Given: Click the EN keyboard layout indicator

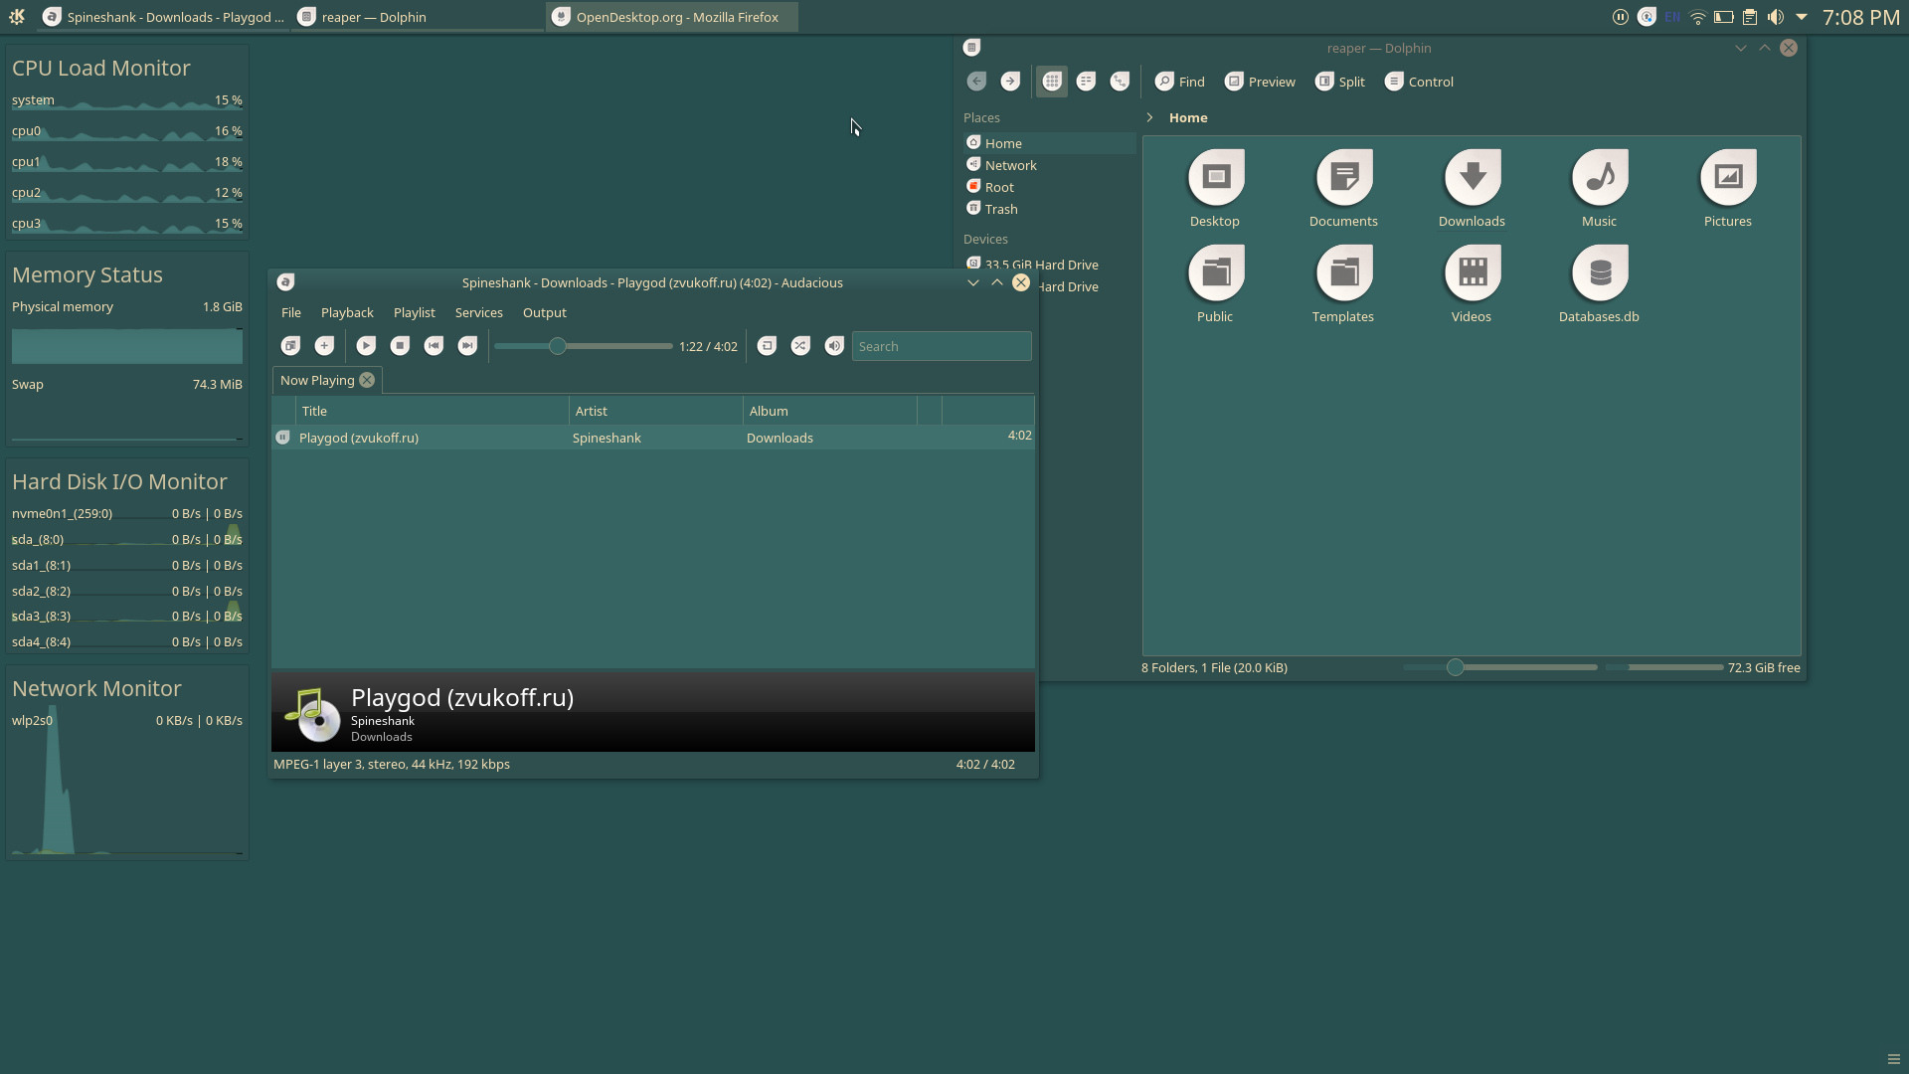Looking at the screenshot, I should [1672, 17].
